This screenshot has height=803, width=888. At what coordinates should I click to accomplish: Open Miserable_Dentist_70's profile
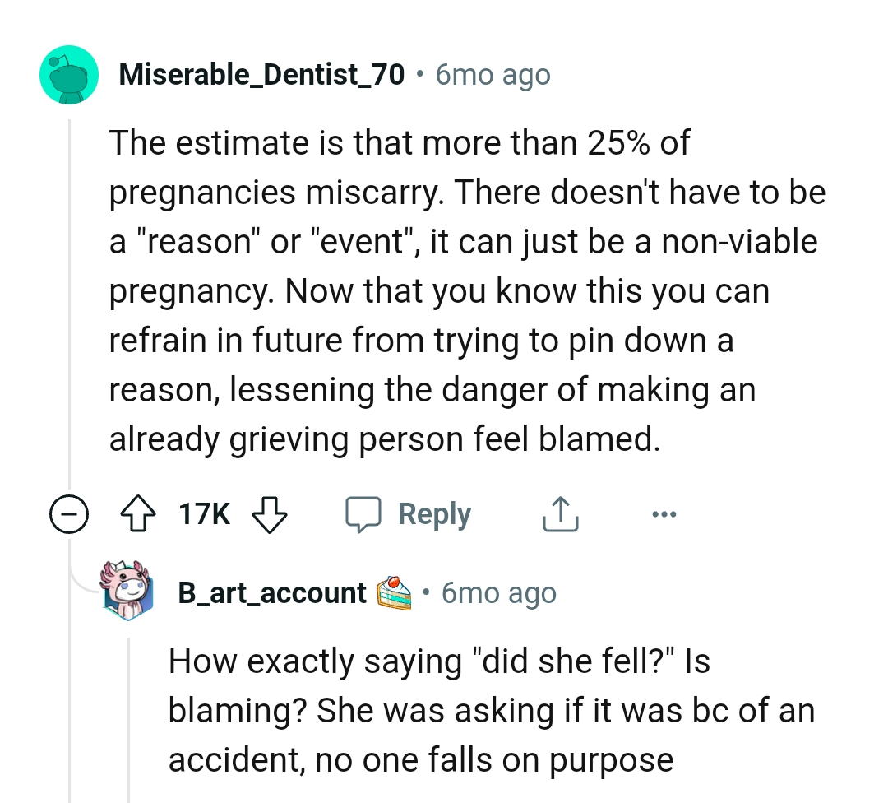click(263, 74)
